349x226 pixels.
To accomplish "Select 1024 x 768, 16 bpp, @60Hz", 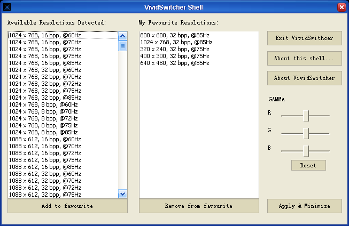I will tap(63, 35).
